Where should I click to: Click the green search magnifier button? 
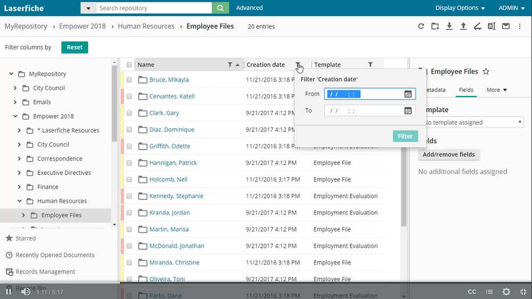pos(221,8)
